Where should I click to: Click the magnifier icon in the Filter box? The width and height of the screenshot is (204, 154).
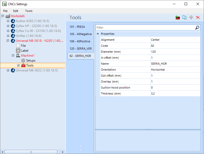pos(197,28)
